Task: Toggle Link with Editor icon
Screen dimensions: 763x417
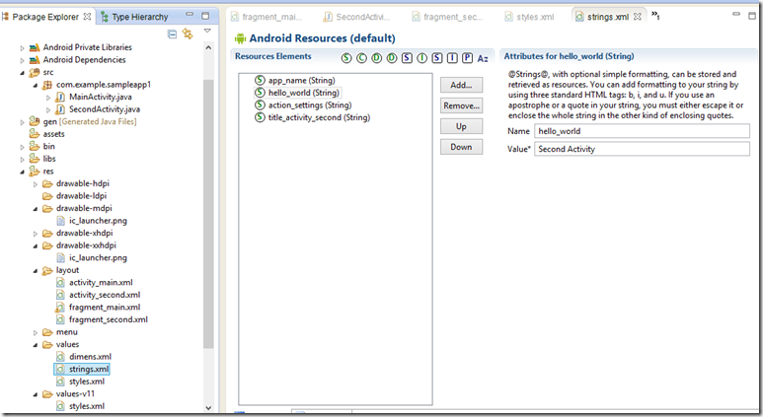Action: 188,34
